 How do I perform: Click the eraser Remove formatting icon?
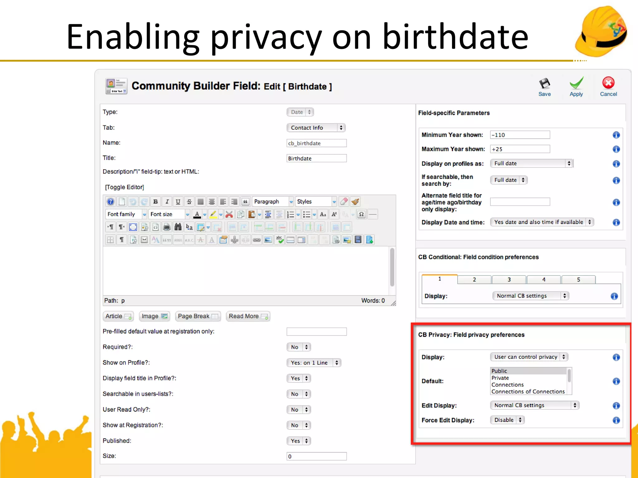pos(344,202)
